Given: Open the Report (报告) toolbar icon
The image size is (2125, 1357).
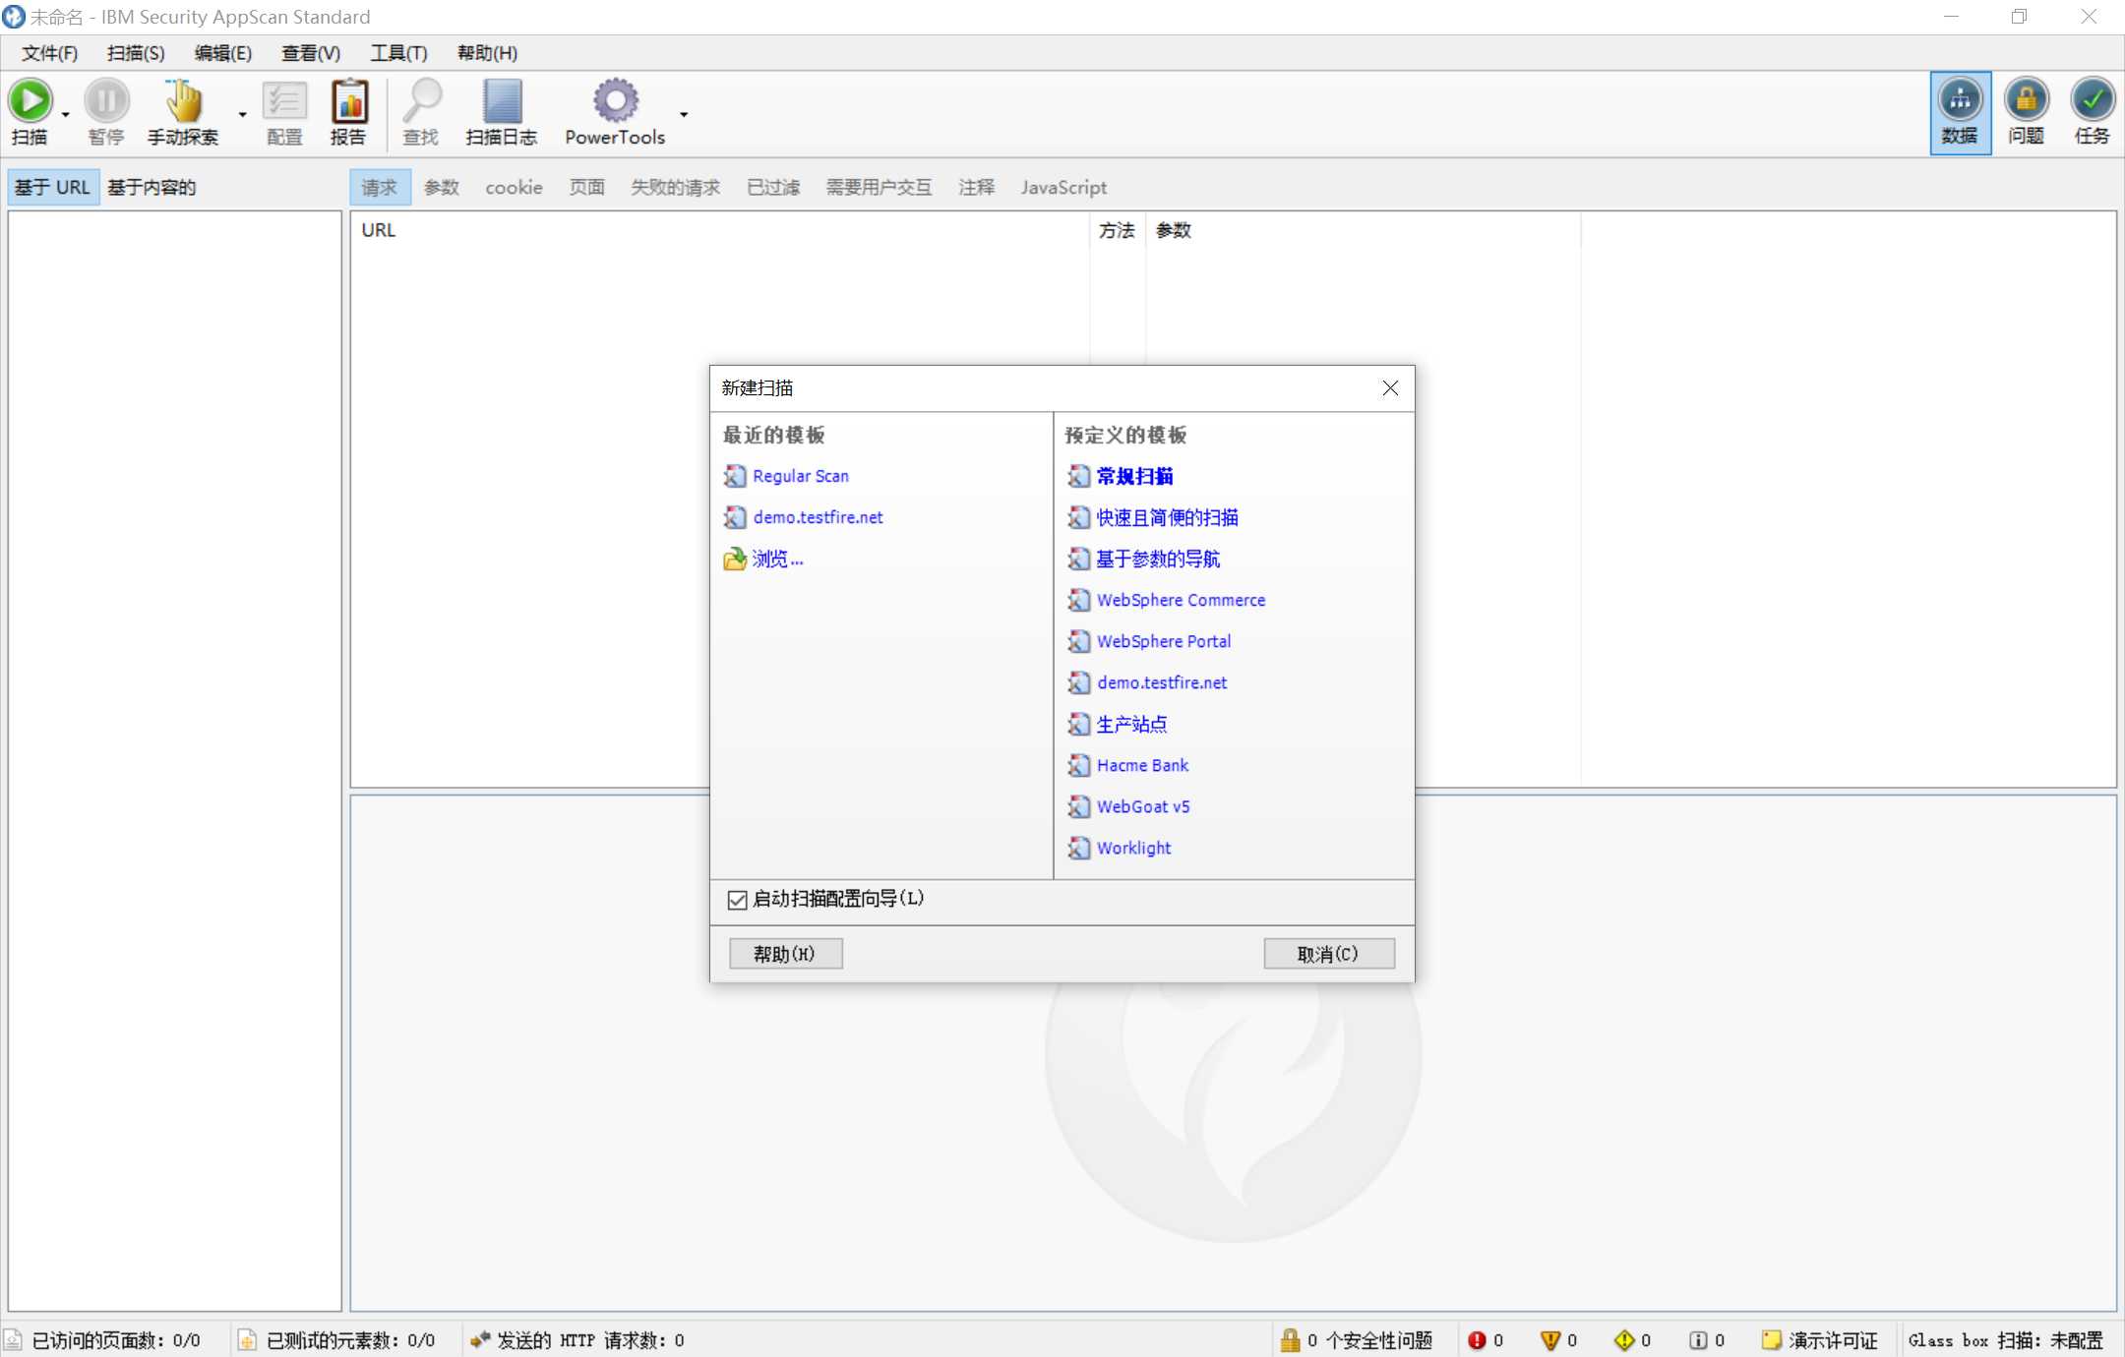Looking at the screenshot, I should (x=349, y=100).
